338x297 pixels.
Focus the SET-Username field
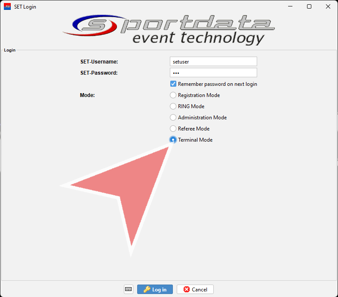(x=213, y=61)
